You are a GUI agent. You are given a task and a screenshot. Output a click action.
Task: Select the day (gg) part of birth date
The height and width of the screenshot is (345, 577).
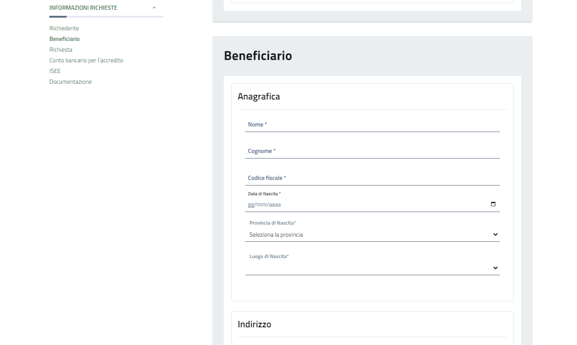pyautogui.click(x=251, y=205)
